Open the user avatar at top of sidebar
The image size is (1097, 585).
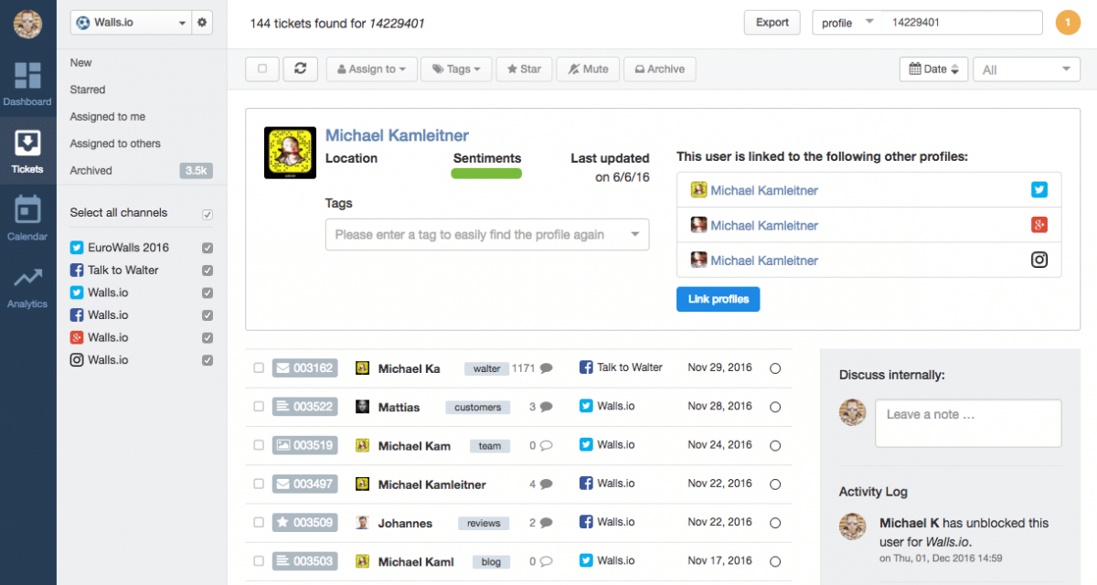click(27, 23)
